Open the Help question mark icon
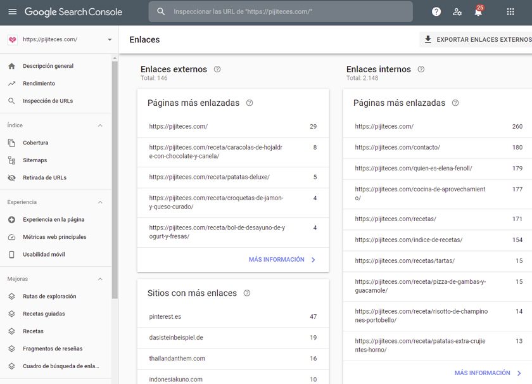 436,12
